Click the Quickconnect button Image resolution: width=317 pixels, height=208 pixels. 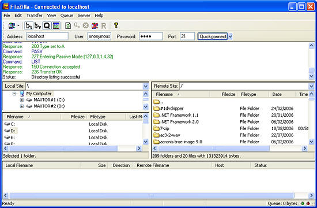(x=213, y=36)
